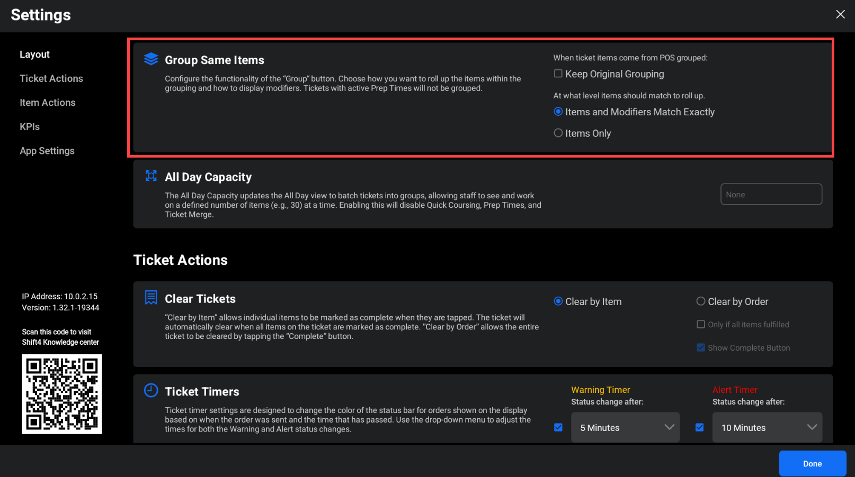Image resolution: width=855 pixels, height=477 pixels.
Task: Disable the Alert Timer checkbox
Action: point(700,427)
